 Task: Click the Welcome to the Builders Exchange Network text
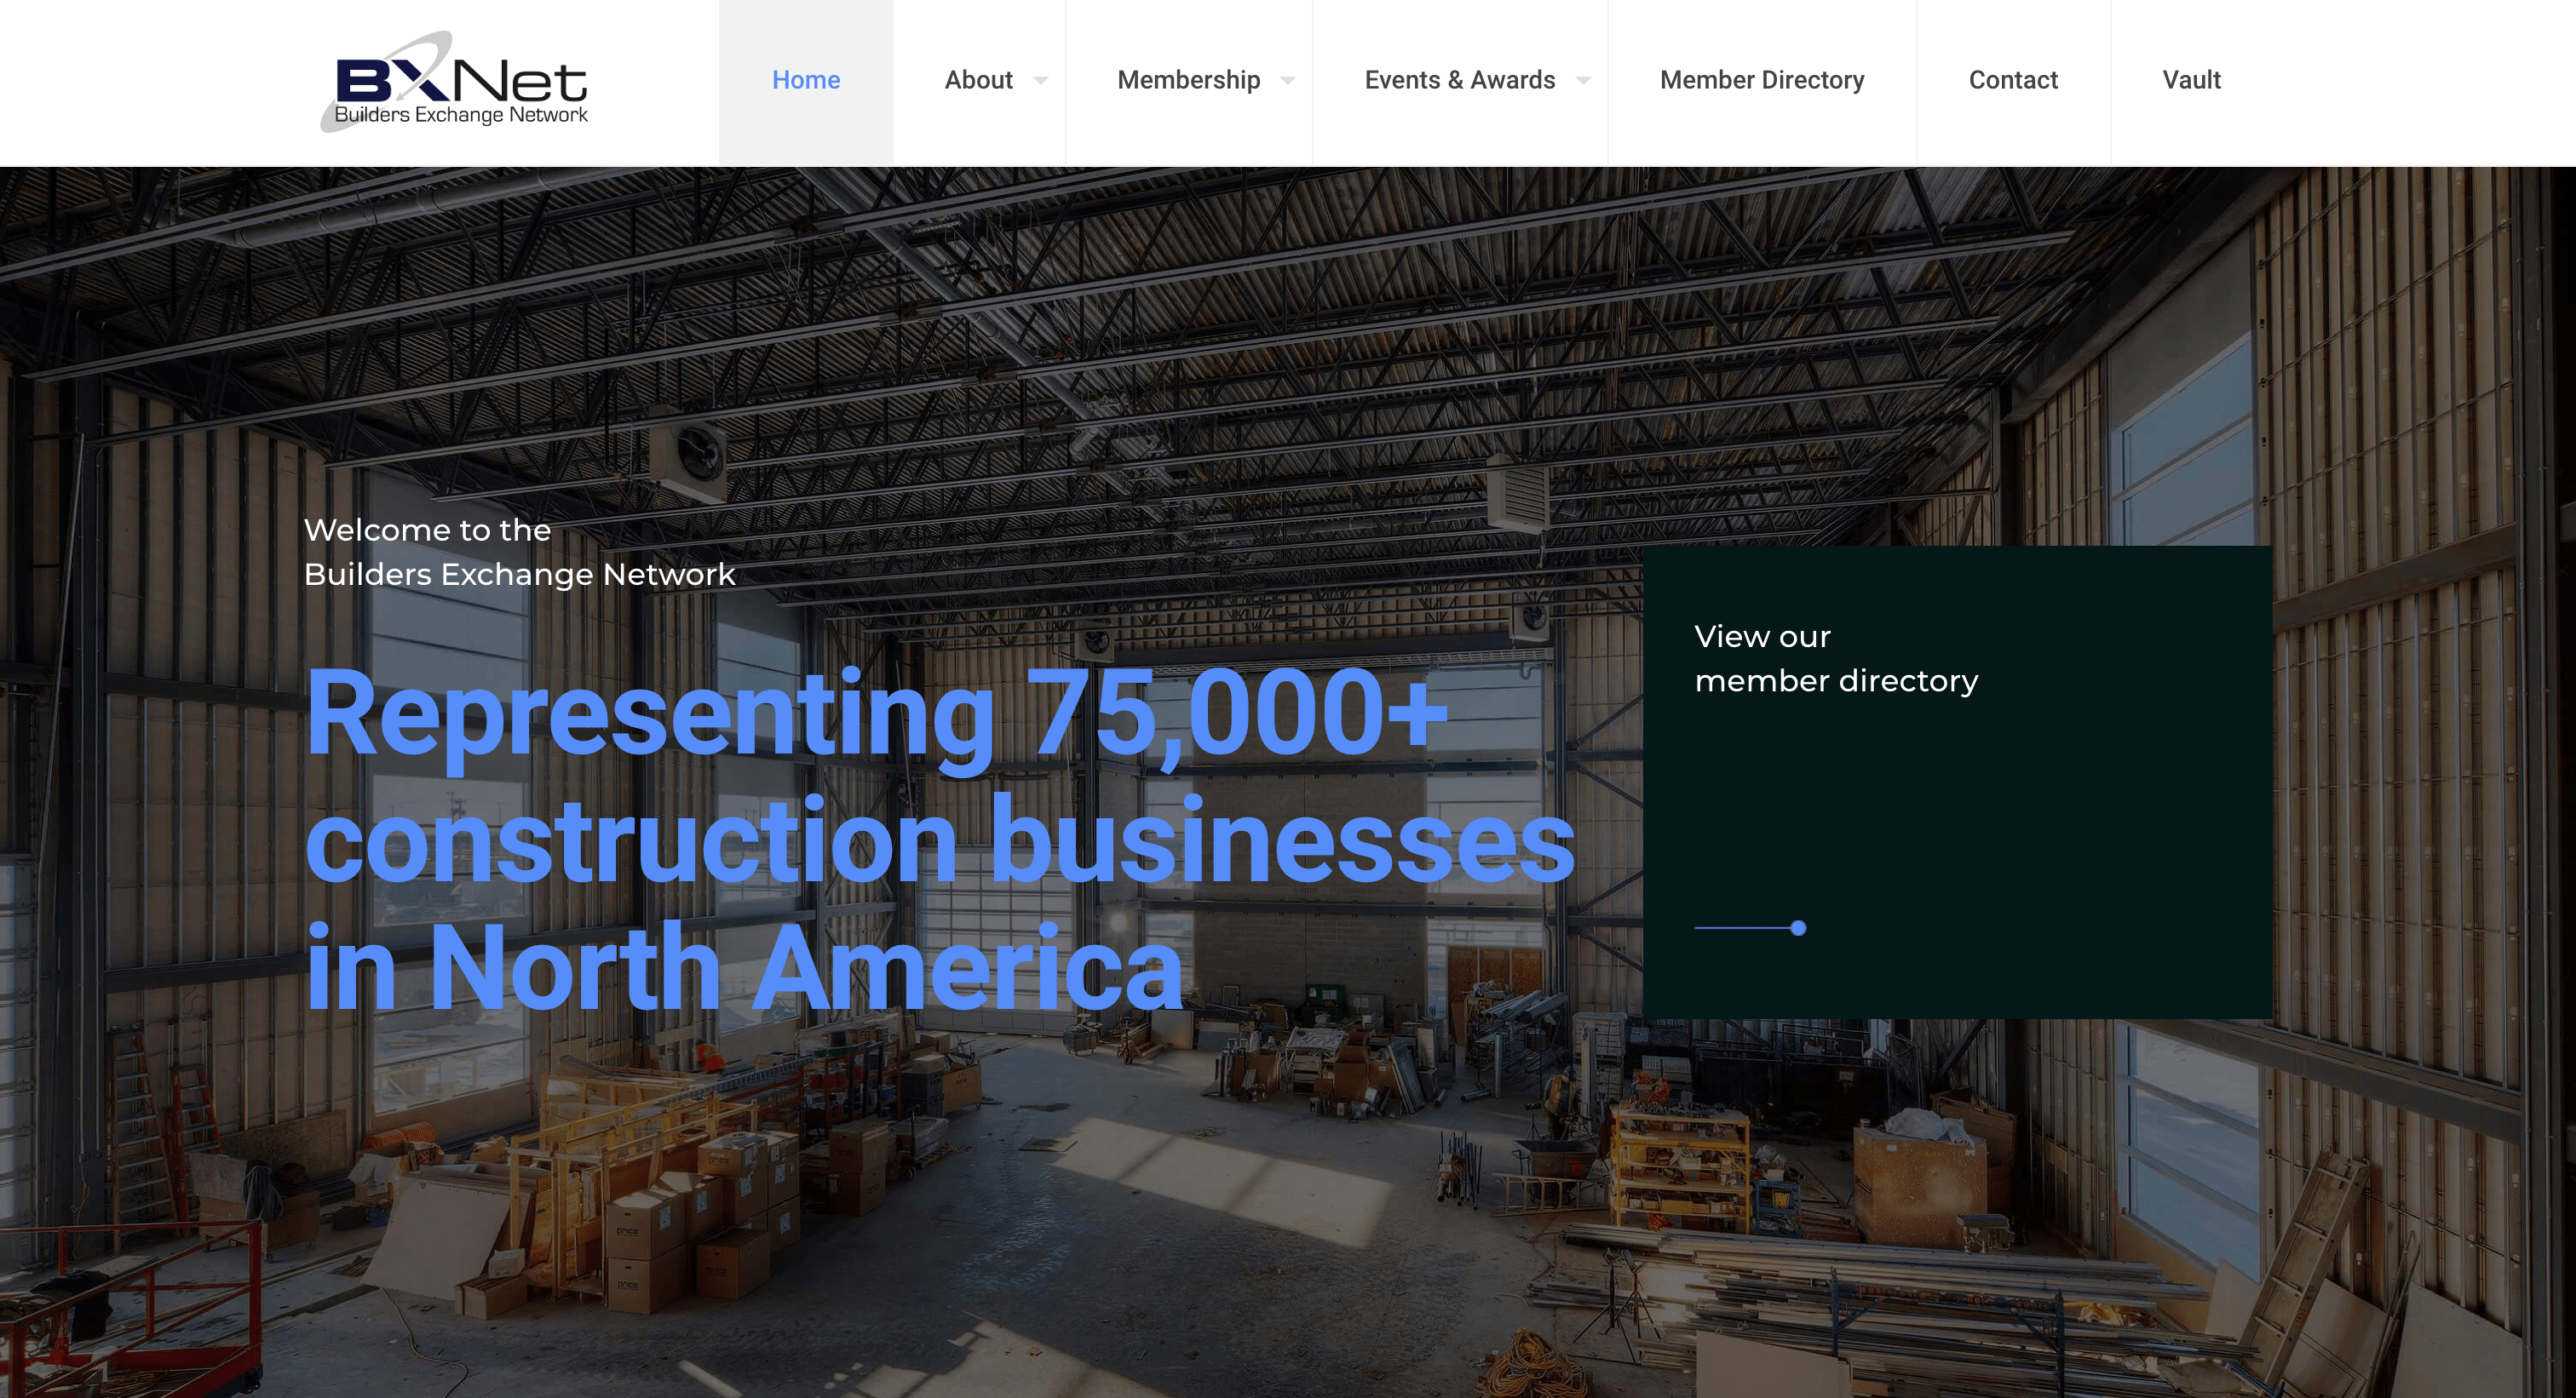pyautogui.click(x=519, y=552)
